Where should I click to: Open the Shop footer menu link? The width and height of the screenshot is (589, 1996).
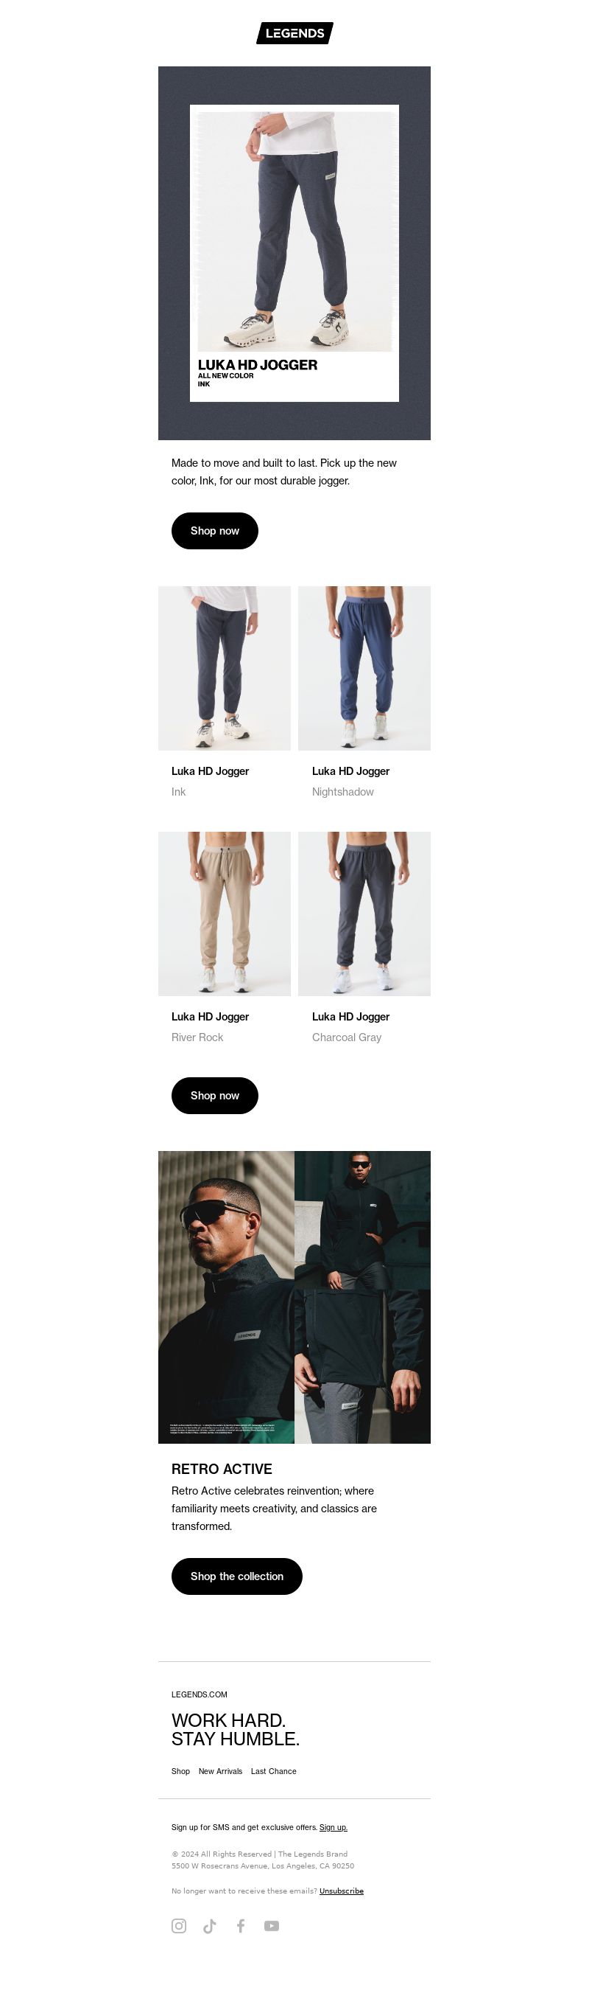(x=180, y=1771)
